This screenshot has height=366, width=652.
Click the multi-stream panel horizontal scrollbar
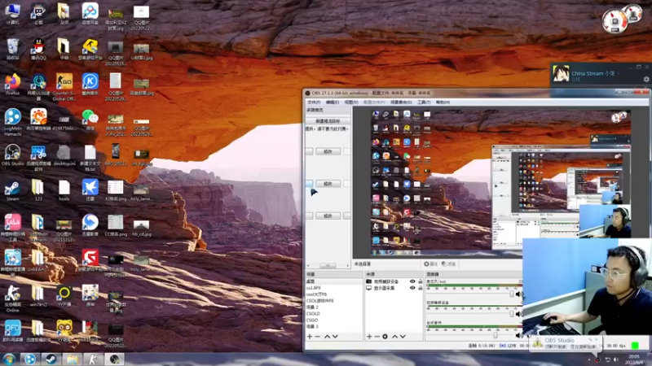(328, 266)
